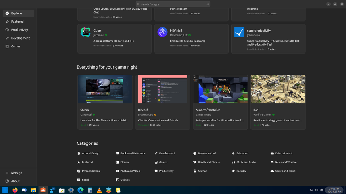Image resolution: width=346 pixels, height=194 pixels.
Task: Open the help person taskbar icon
Action: pos(52,190)
